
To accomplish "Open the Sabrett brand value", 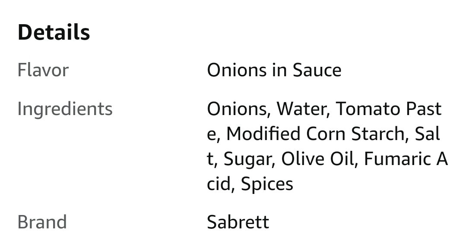I will tap(238, 222).
